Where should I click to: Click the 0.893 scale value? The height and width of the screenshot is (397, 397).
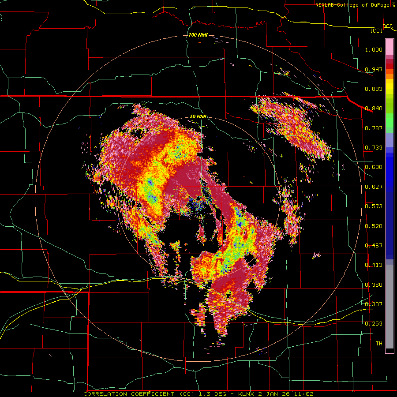point(374,89)
